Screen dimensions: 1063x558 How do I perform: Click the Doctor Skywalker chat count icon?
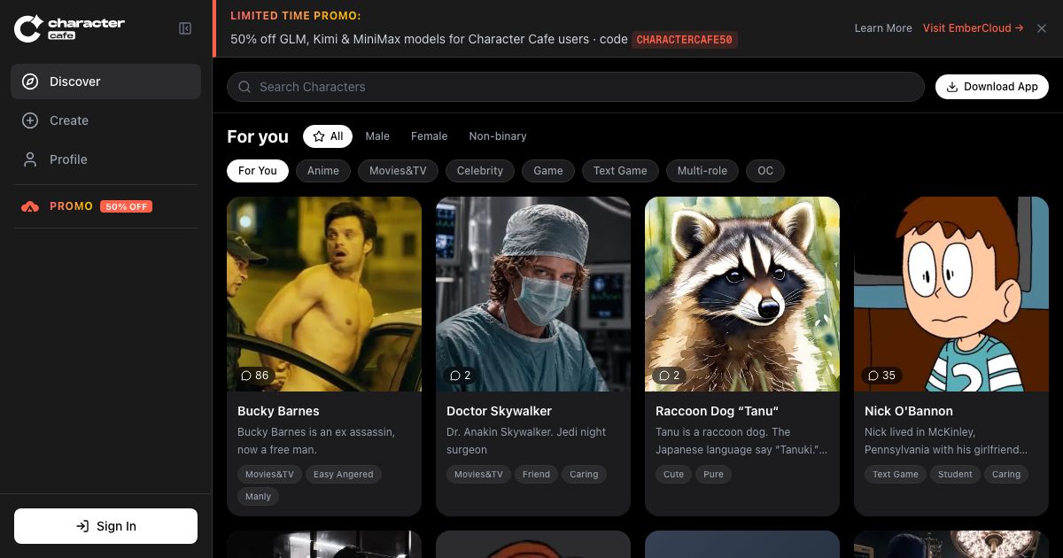455,376
